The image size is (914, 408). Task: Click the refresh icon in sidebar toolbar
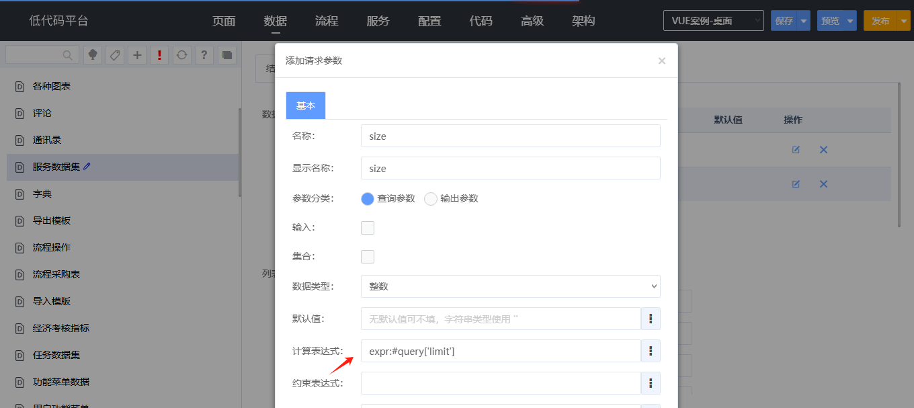[x=181, y=55]
